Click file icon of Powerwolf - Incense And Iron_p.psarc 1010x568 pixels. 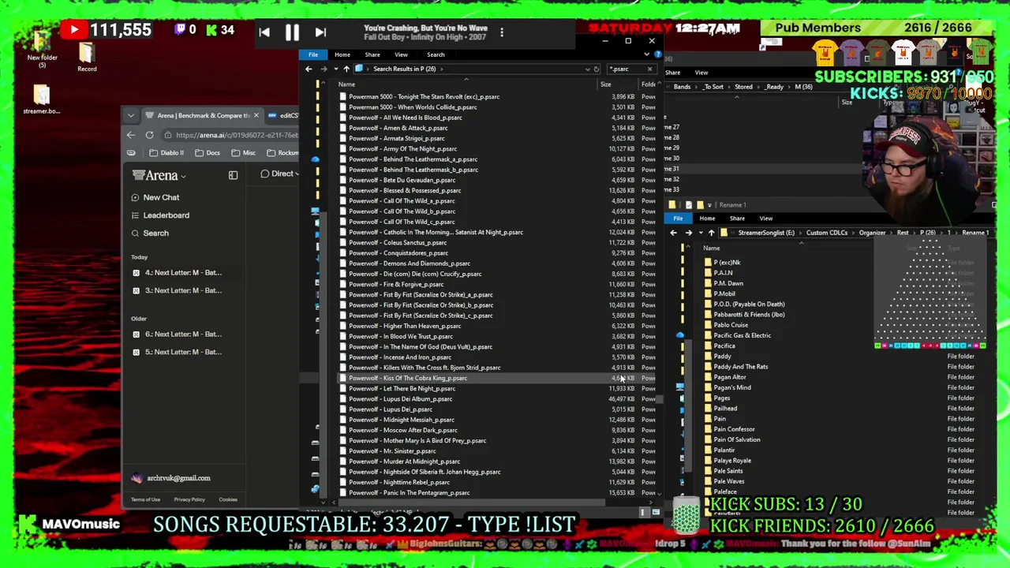click(x=342, y=357)
